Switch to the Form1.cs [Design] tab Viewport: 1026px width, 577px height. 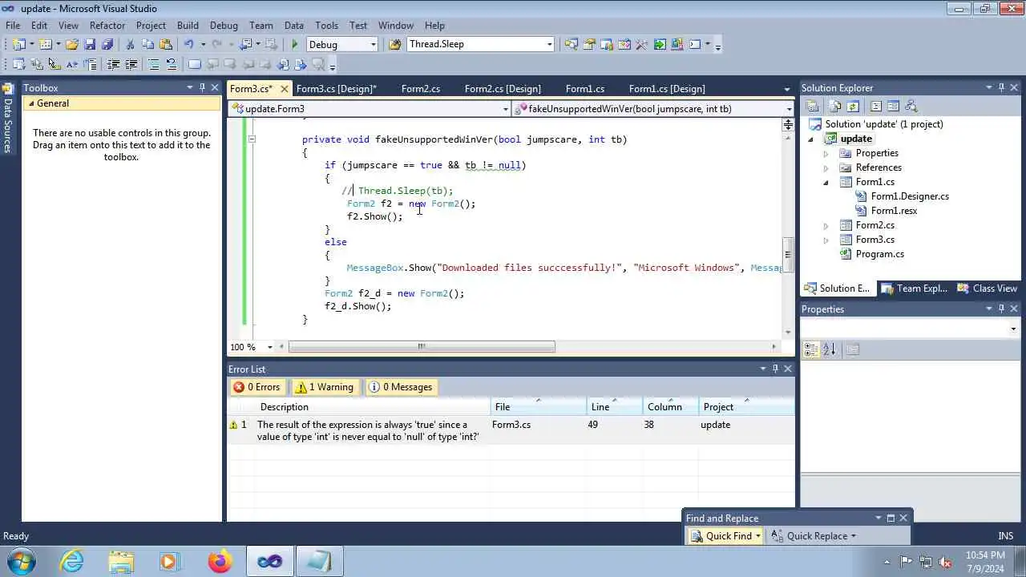667,88
